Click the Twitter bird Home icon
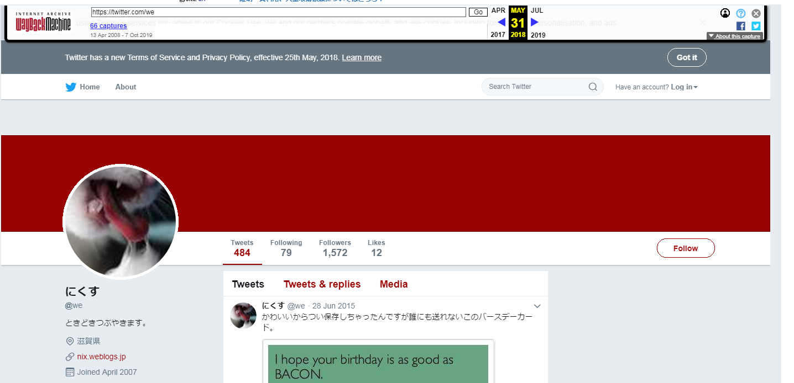The height and width of the screenshot is (383, 794). [71, 87]
